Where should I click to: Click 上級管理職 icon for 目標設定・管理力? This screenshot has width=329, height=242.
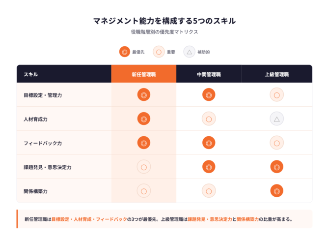[276, 94]
